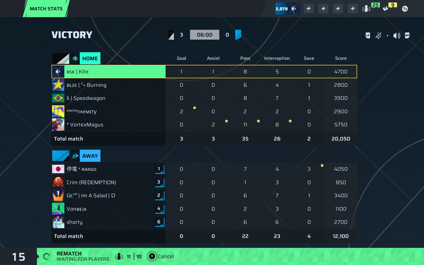Select the Japan flag avatar for RANSO
The height and width of the screenshot is (265, 424).
click(x=58, y=169)
